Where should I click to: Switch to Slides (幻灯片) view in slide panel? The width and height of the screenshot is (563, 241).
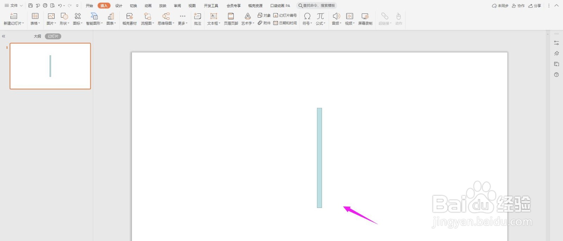(x=53, y=36)
